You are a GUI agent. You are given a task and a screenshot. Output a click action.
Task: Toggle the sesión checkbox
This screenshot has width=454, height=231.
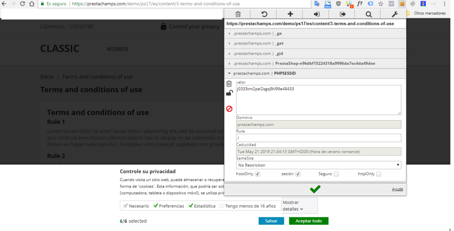click(x=298, y=174)
